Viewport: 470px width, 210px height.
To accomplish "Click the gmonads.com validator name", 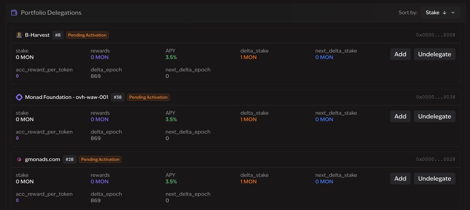I will pos(43,159).
